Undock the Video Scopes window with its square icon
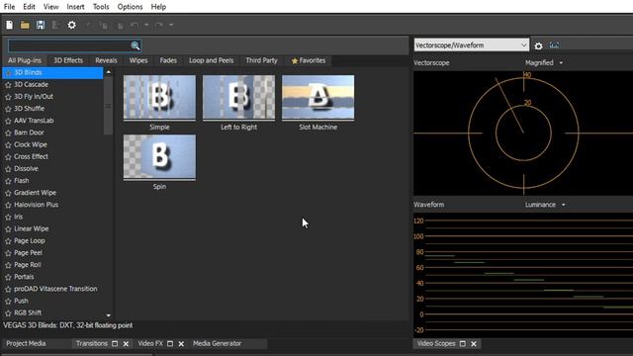Viewport: 633px width, 356px height. click(463, 343)
